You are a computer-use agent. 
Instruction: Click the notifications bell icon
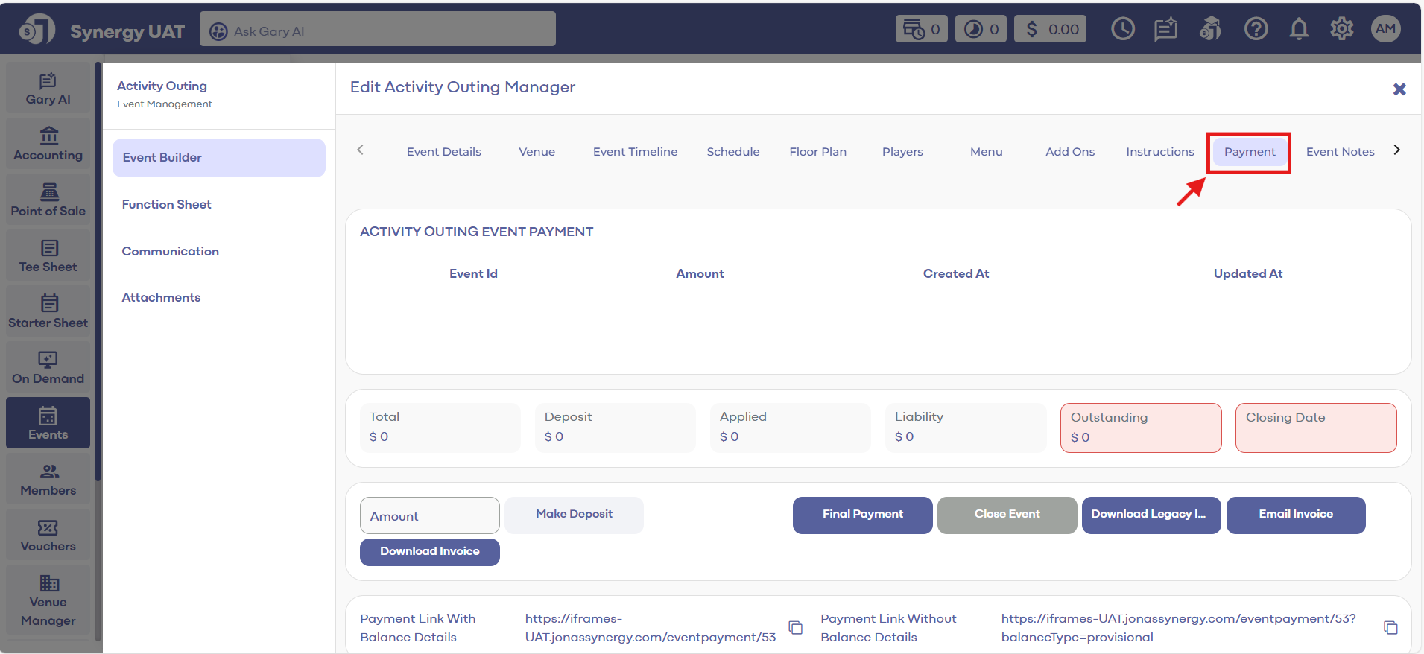coord(1299,30)
